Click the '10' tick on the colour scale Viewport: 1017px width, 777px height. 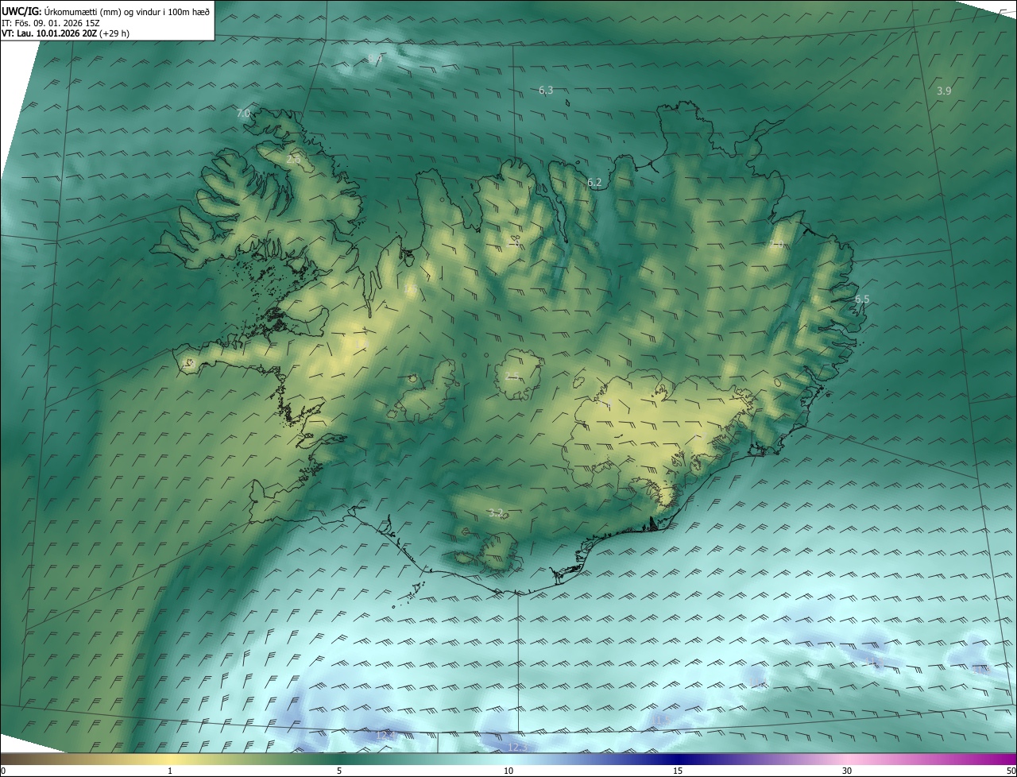(x=508, y=771)
